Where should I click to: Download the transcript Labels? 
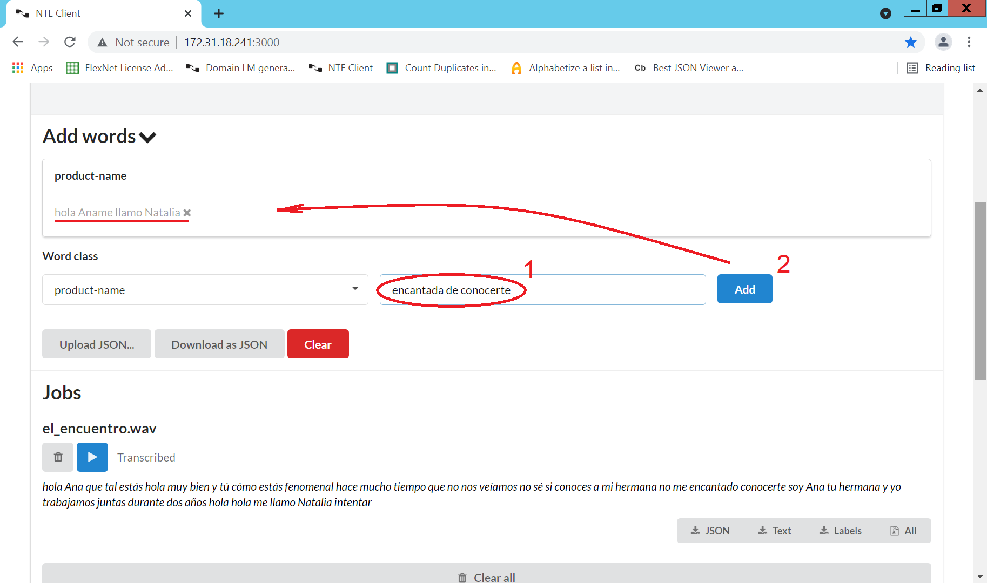tap(840, 531)
